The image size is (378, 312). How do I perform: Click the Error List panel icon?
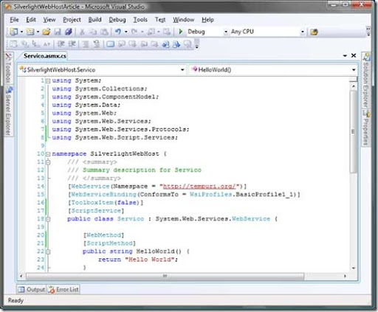[52, 290]
